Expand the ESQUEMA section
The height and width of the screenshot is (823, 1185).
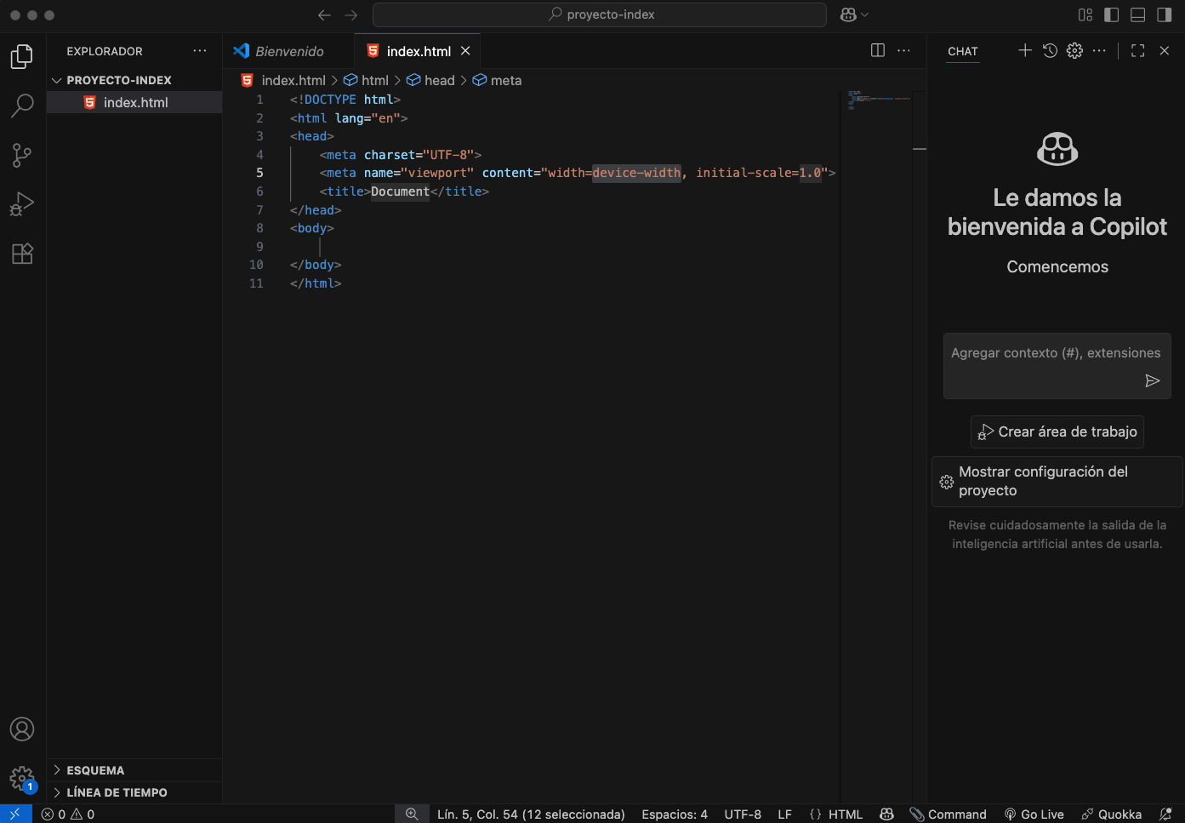(x=134, y=770)
